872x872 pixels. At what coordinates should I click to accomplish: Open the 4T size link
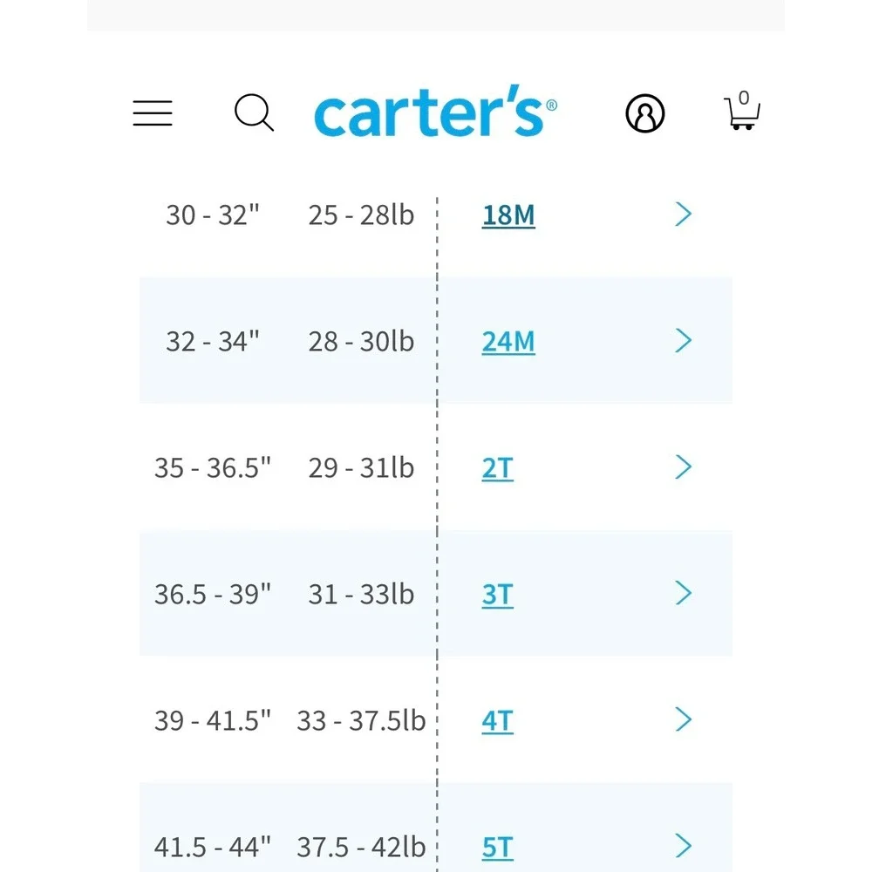[x=498, y=721]
